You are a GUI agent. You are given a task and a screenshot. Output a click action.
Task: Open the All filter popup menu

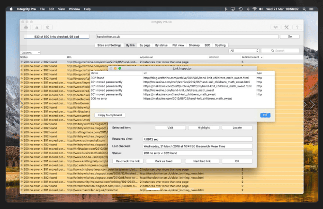pos(244,51)
